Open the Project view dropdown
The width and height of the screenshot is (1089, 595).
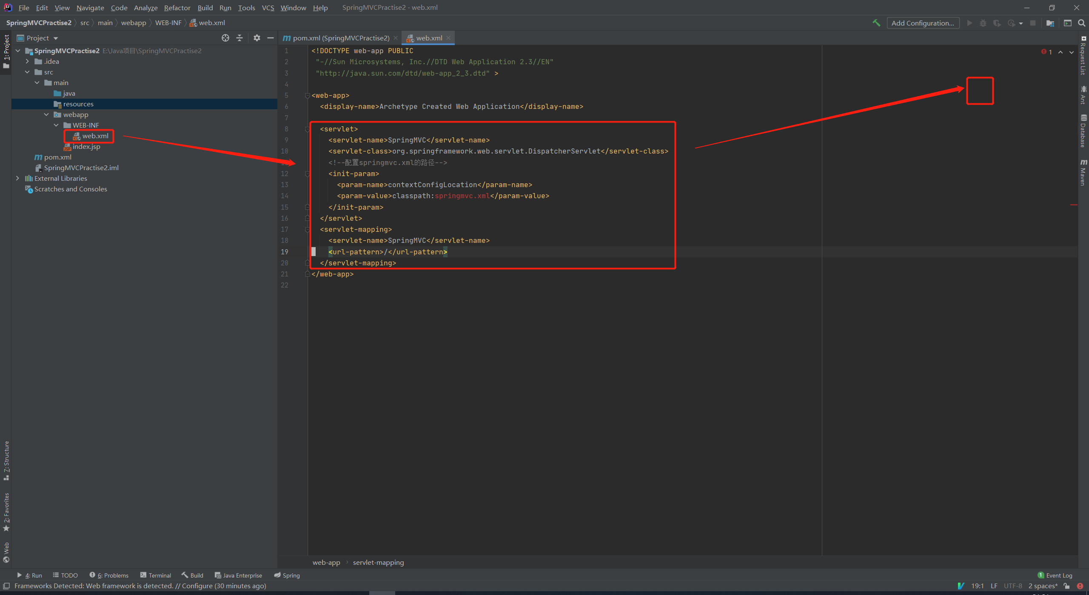point(56,38)
